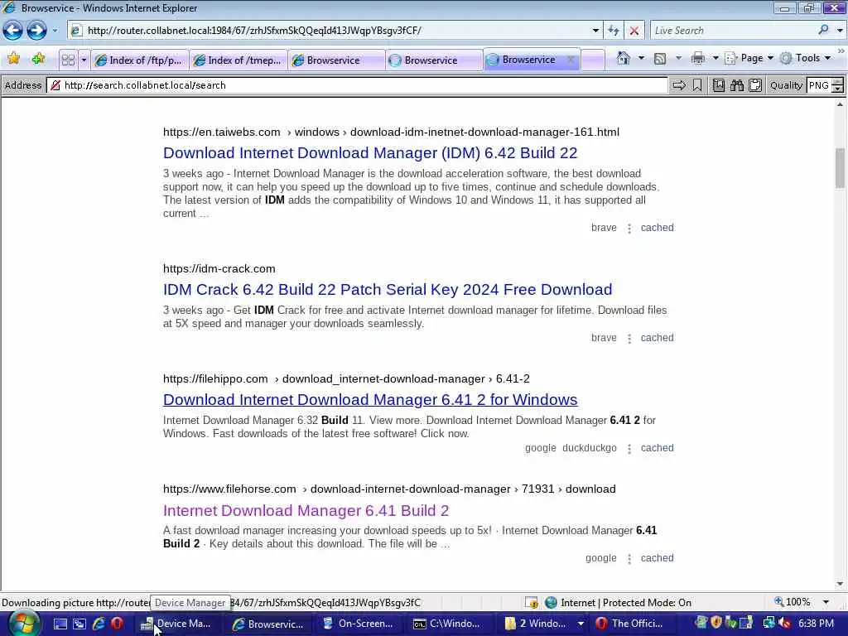This screenshot has width=848, height=636.
Task: Open Download Internet Download Manager (IDM) 6.42 link
Action: coord(370,153)
